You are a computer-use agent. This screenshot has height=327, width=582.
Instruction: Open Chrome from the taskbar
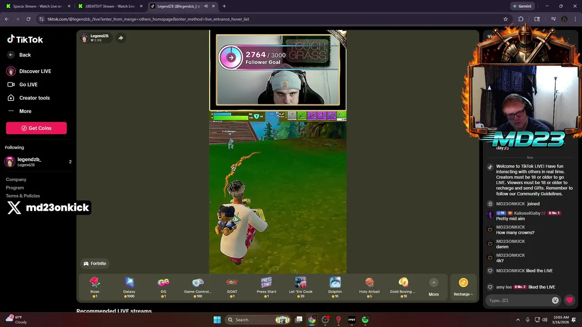pyautogui.click(x=312, y=320)
